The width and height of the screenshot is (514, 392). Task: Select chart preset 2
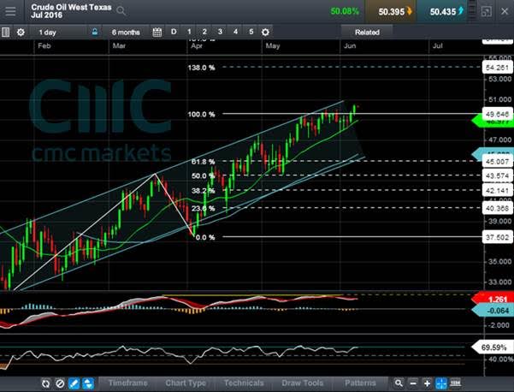click(204, 32)
